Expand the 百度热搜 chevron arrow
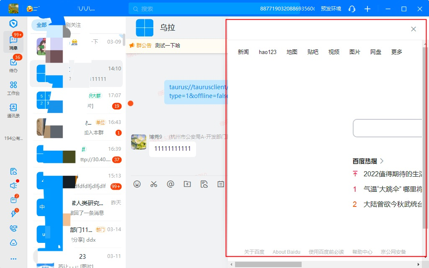 click(x=382, y=161)
